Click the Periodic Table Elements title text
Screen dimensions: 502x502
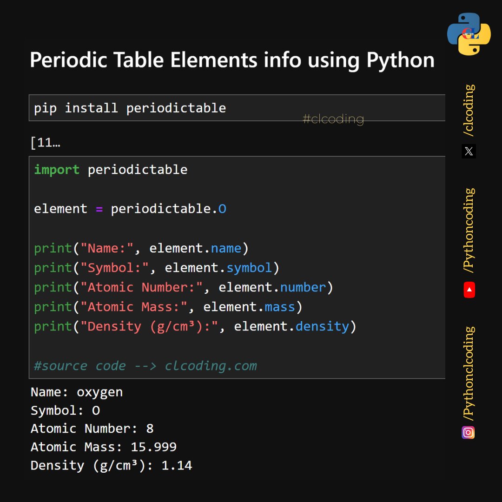coord(232,60)
